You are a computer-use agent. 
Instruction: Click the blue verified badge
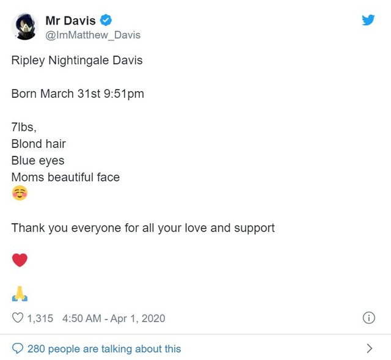click(105, 21)
